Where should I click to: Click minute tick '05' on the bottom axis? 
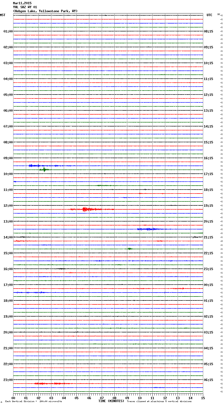coord(76,398)
